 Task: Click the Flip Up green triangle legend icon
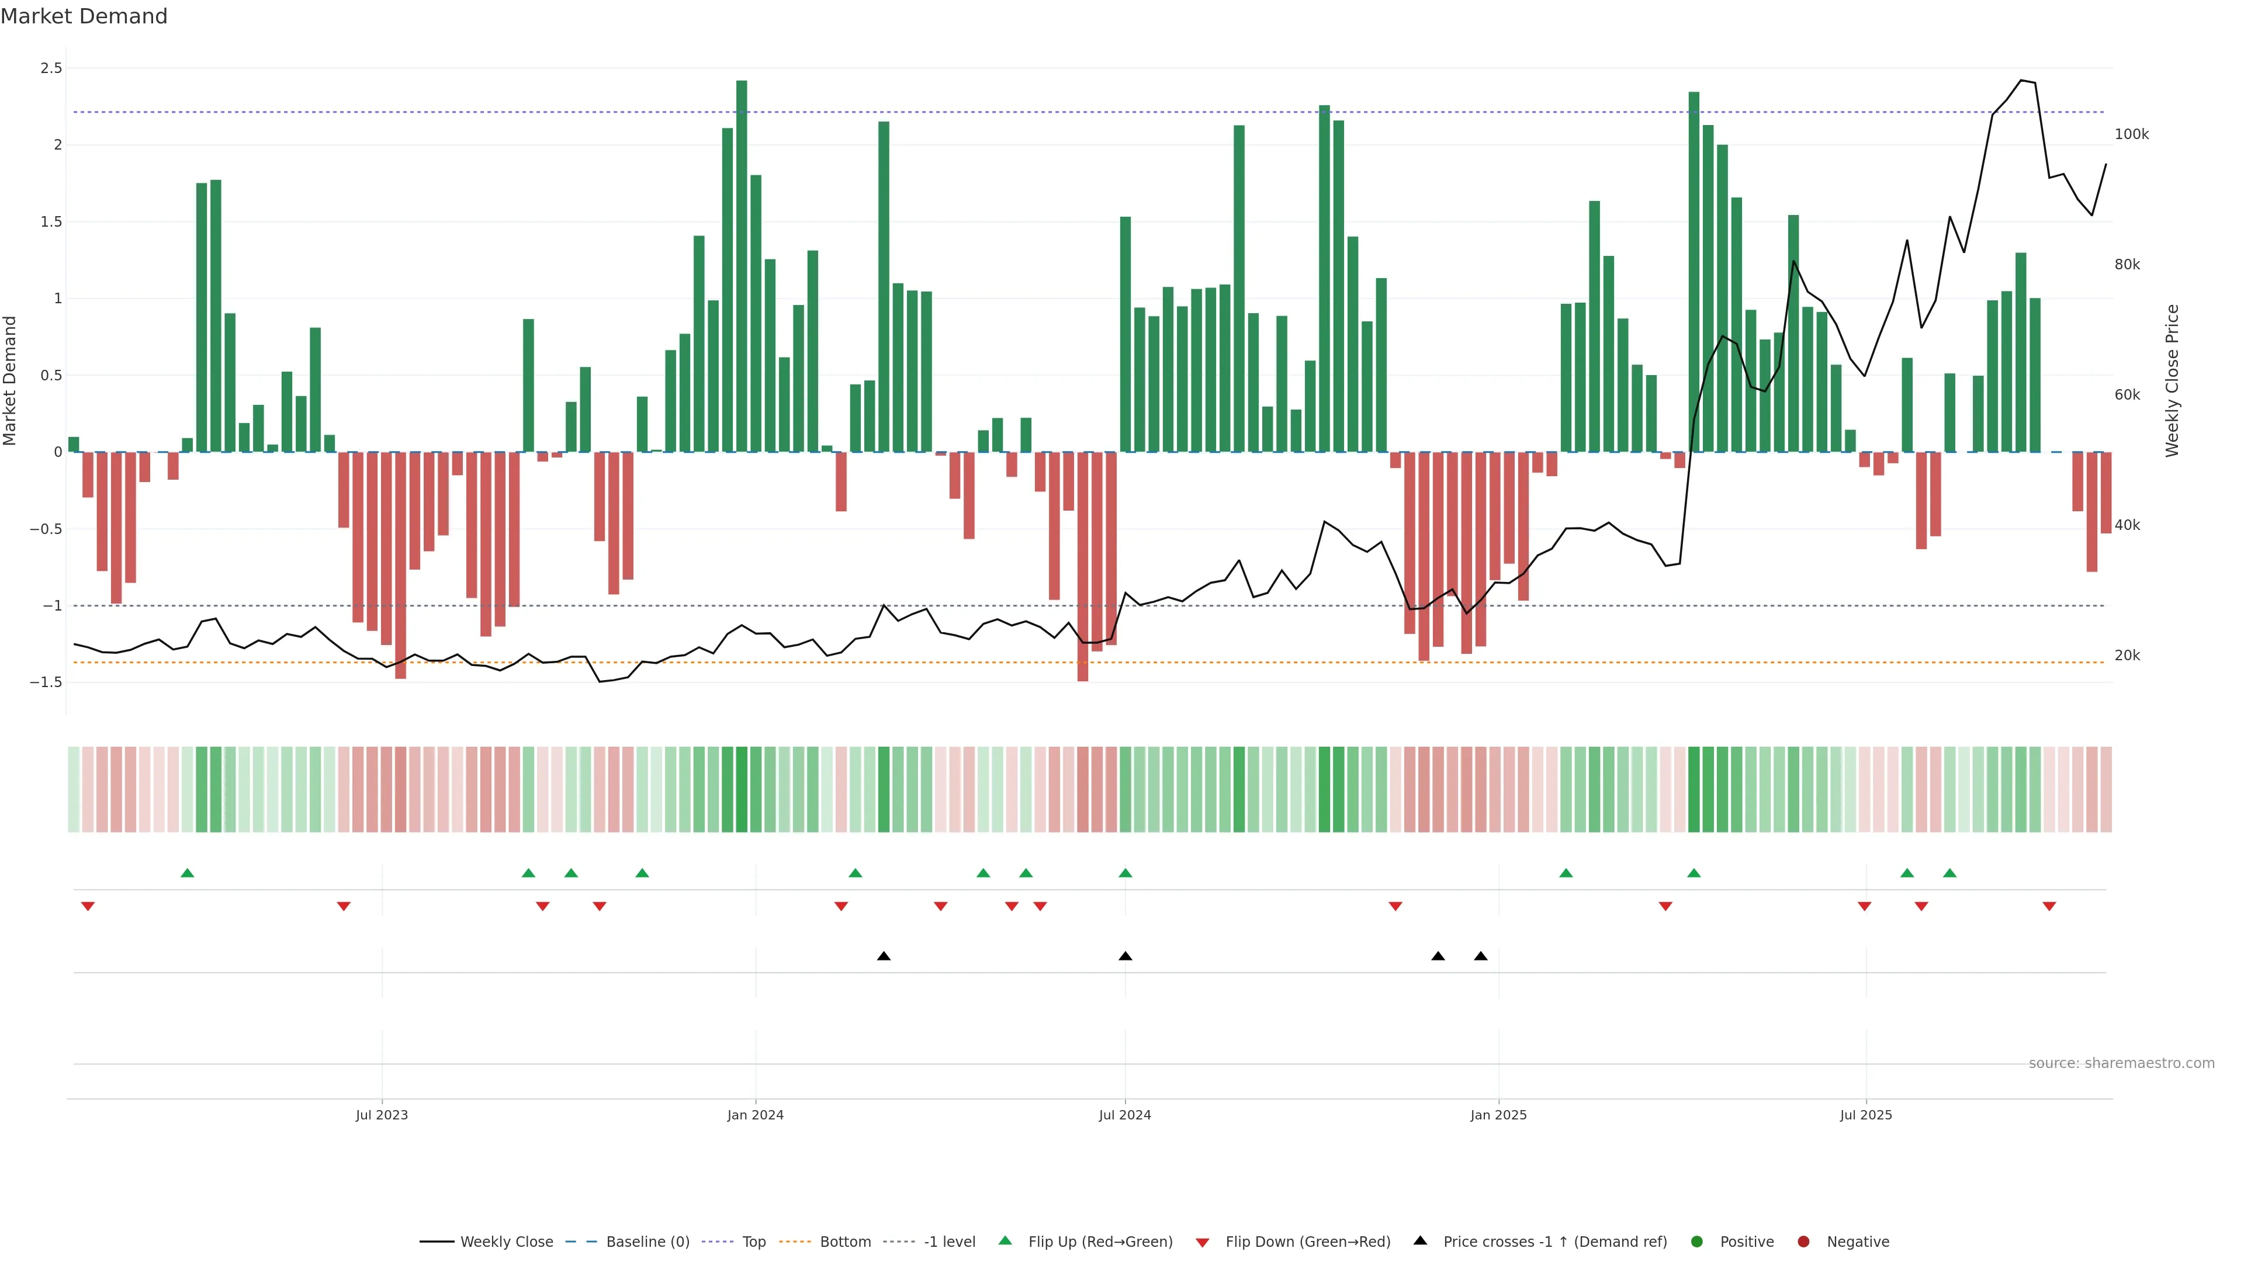[x=1005, y=1240]
